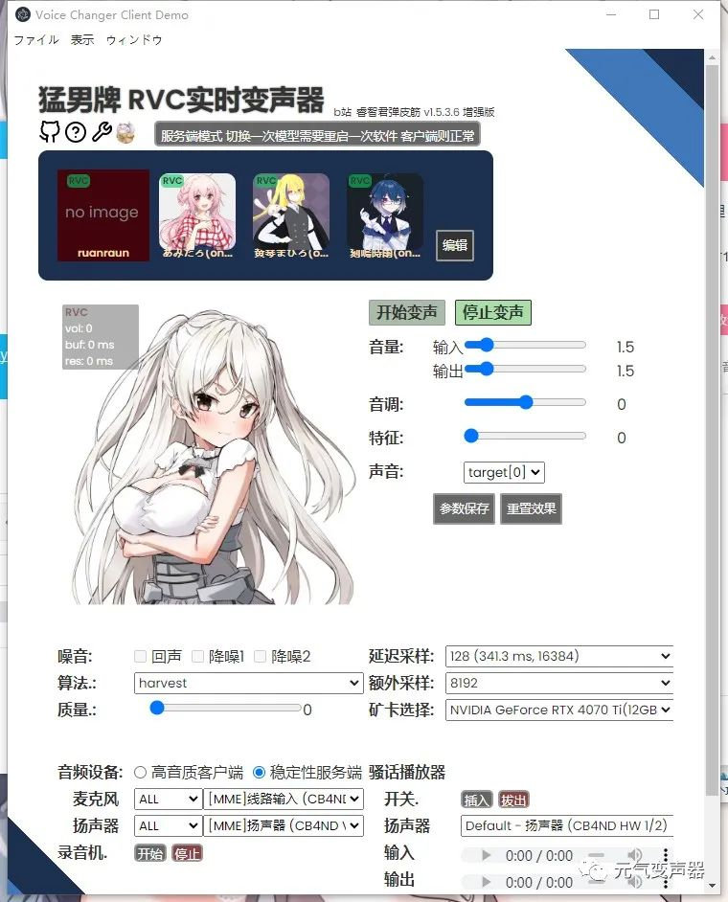The height and width of the screenshot is (902, 728).
Task: Click the coffee cup donation icon
Action: (x=125, y=132)
